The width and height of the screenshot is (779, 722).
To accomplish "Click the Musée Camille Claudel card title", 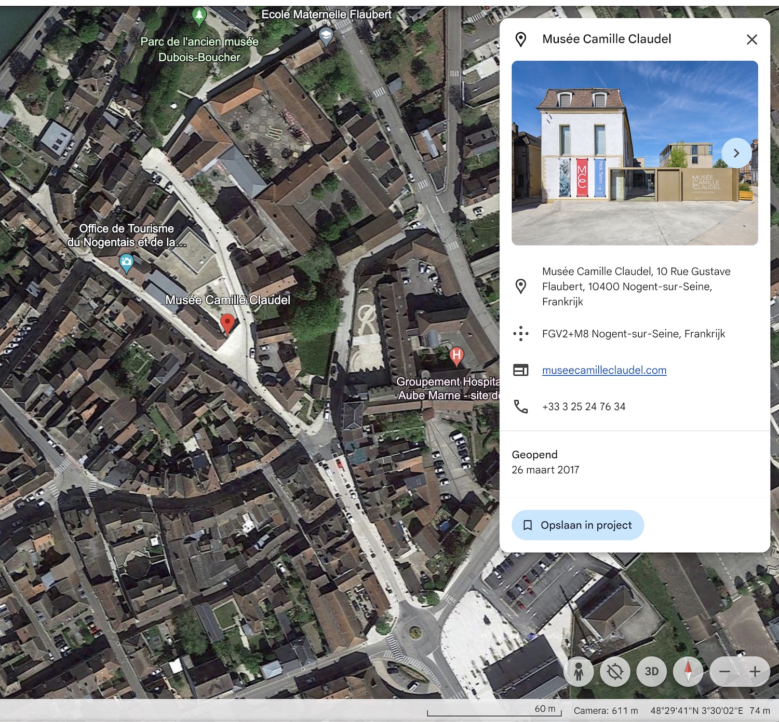I will pyautogui.click(x=607, y=39).
